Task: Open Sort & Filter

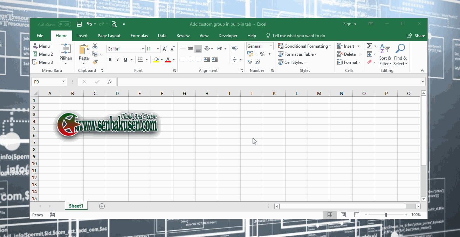Action: (x=385, y=55)
